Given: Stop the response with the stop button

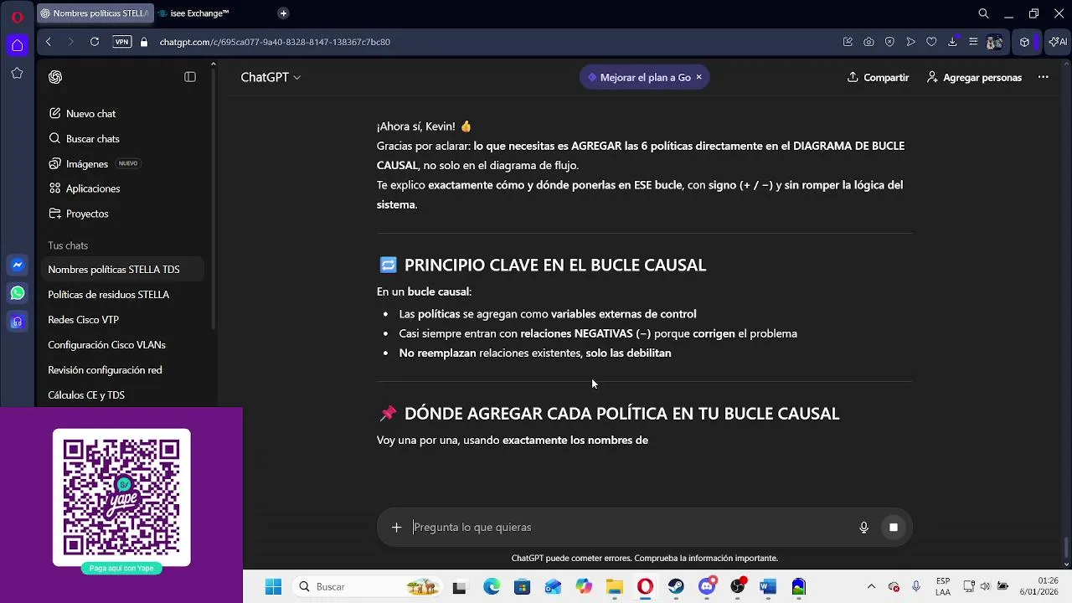Looking at the screenshot, I should coord(894,528).
